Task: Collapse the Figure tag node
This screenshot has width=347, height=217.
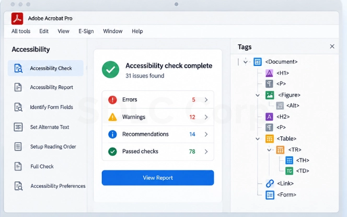Action: coord(258,95)
